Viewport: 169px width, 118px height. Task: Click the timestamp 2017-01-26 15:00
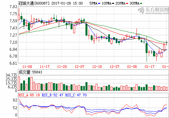click(x=67, y=3)
